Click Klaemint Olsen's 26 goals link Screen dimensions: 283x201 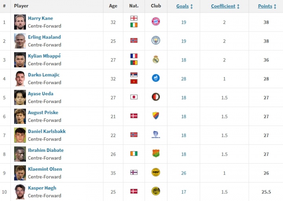point(184,172)
